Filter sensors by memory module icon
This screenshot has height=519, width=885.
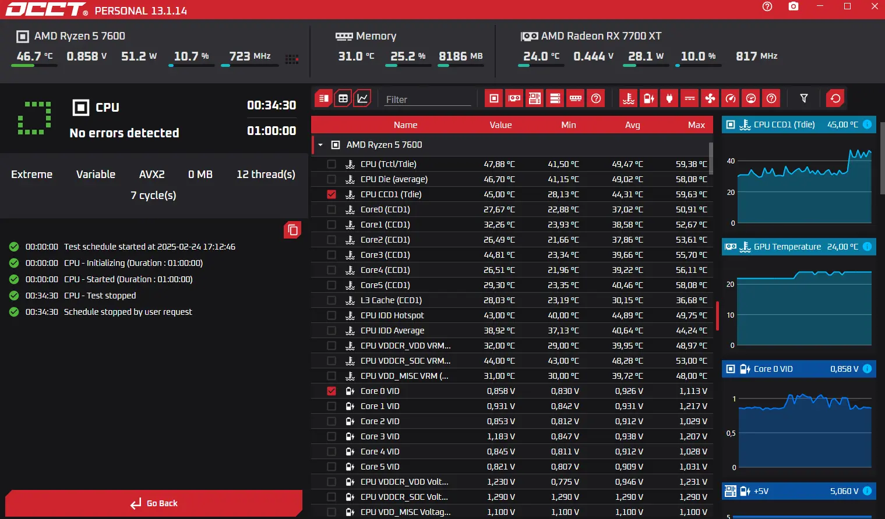pos(576,98)
